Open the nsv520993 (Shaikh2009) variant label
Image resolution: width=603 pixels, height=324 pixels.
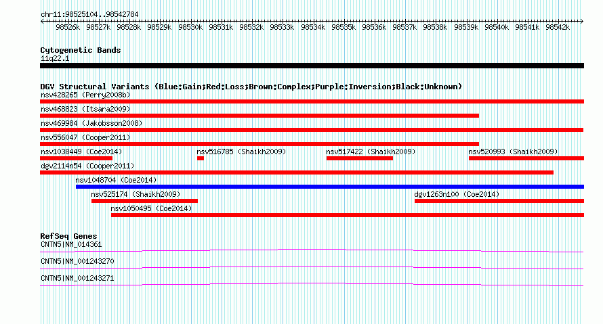pyautogui.click(x=513, y=152)
